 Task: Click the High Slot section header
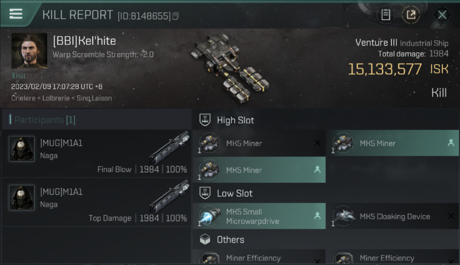pyautogui.click(x=235, y=120)
